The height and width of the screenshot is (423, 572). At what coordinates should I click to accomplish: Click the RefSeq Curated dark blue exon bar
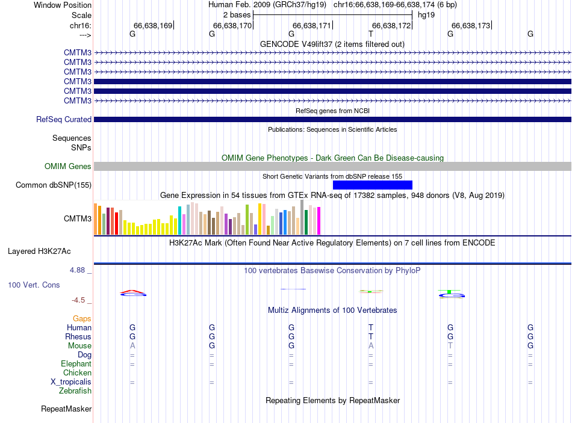(x=332, y=119)
